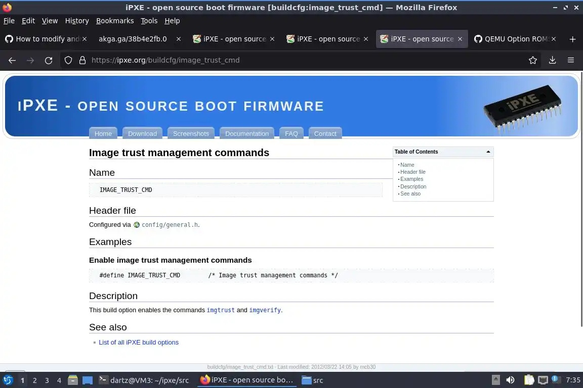The height and width of the screenshot is (388, 583).
Task: Open the Download site tab
Action: (x=142, y=134)
